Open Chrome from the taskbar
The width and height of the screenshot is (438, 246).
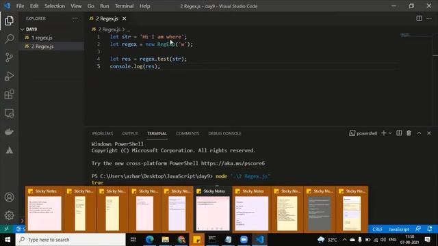click(x=181, y=240)
